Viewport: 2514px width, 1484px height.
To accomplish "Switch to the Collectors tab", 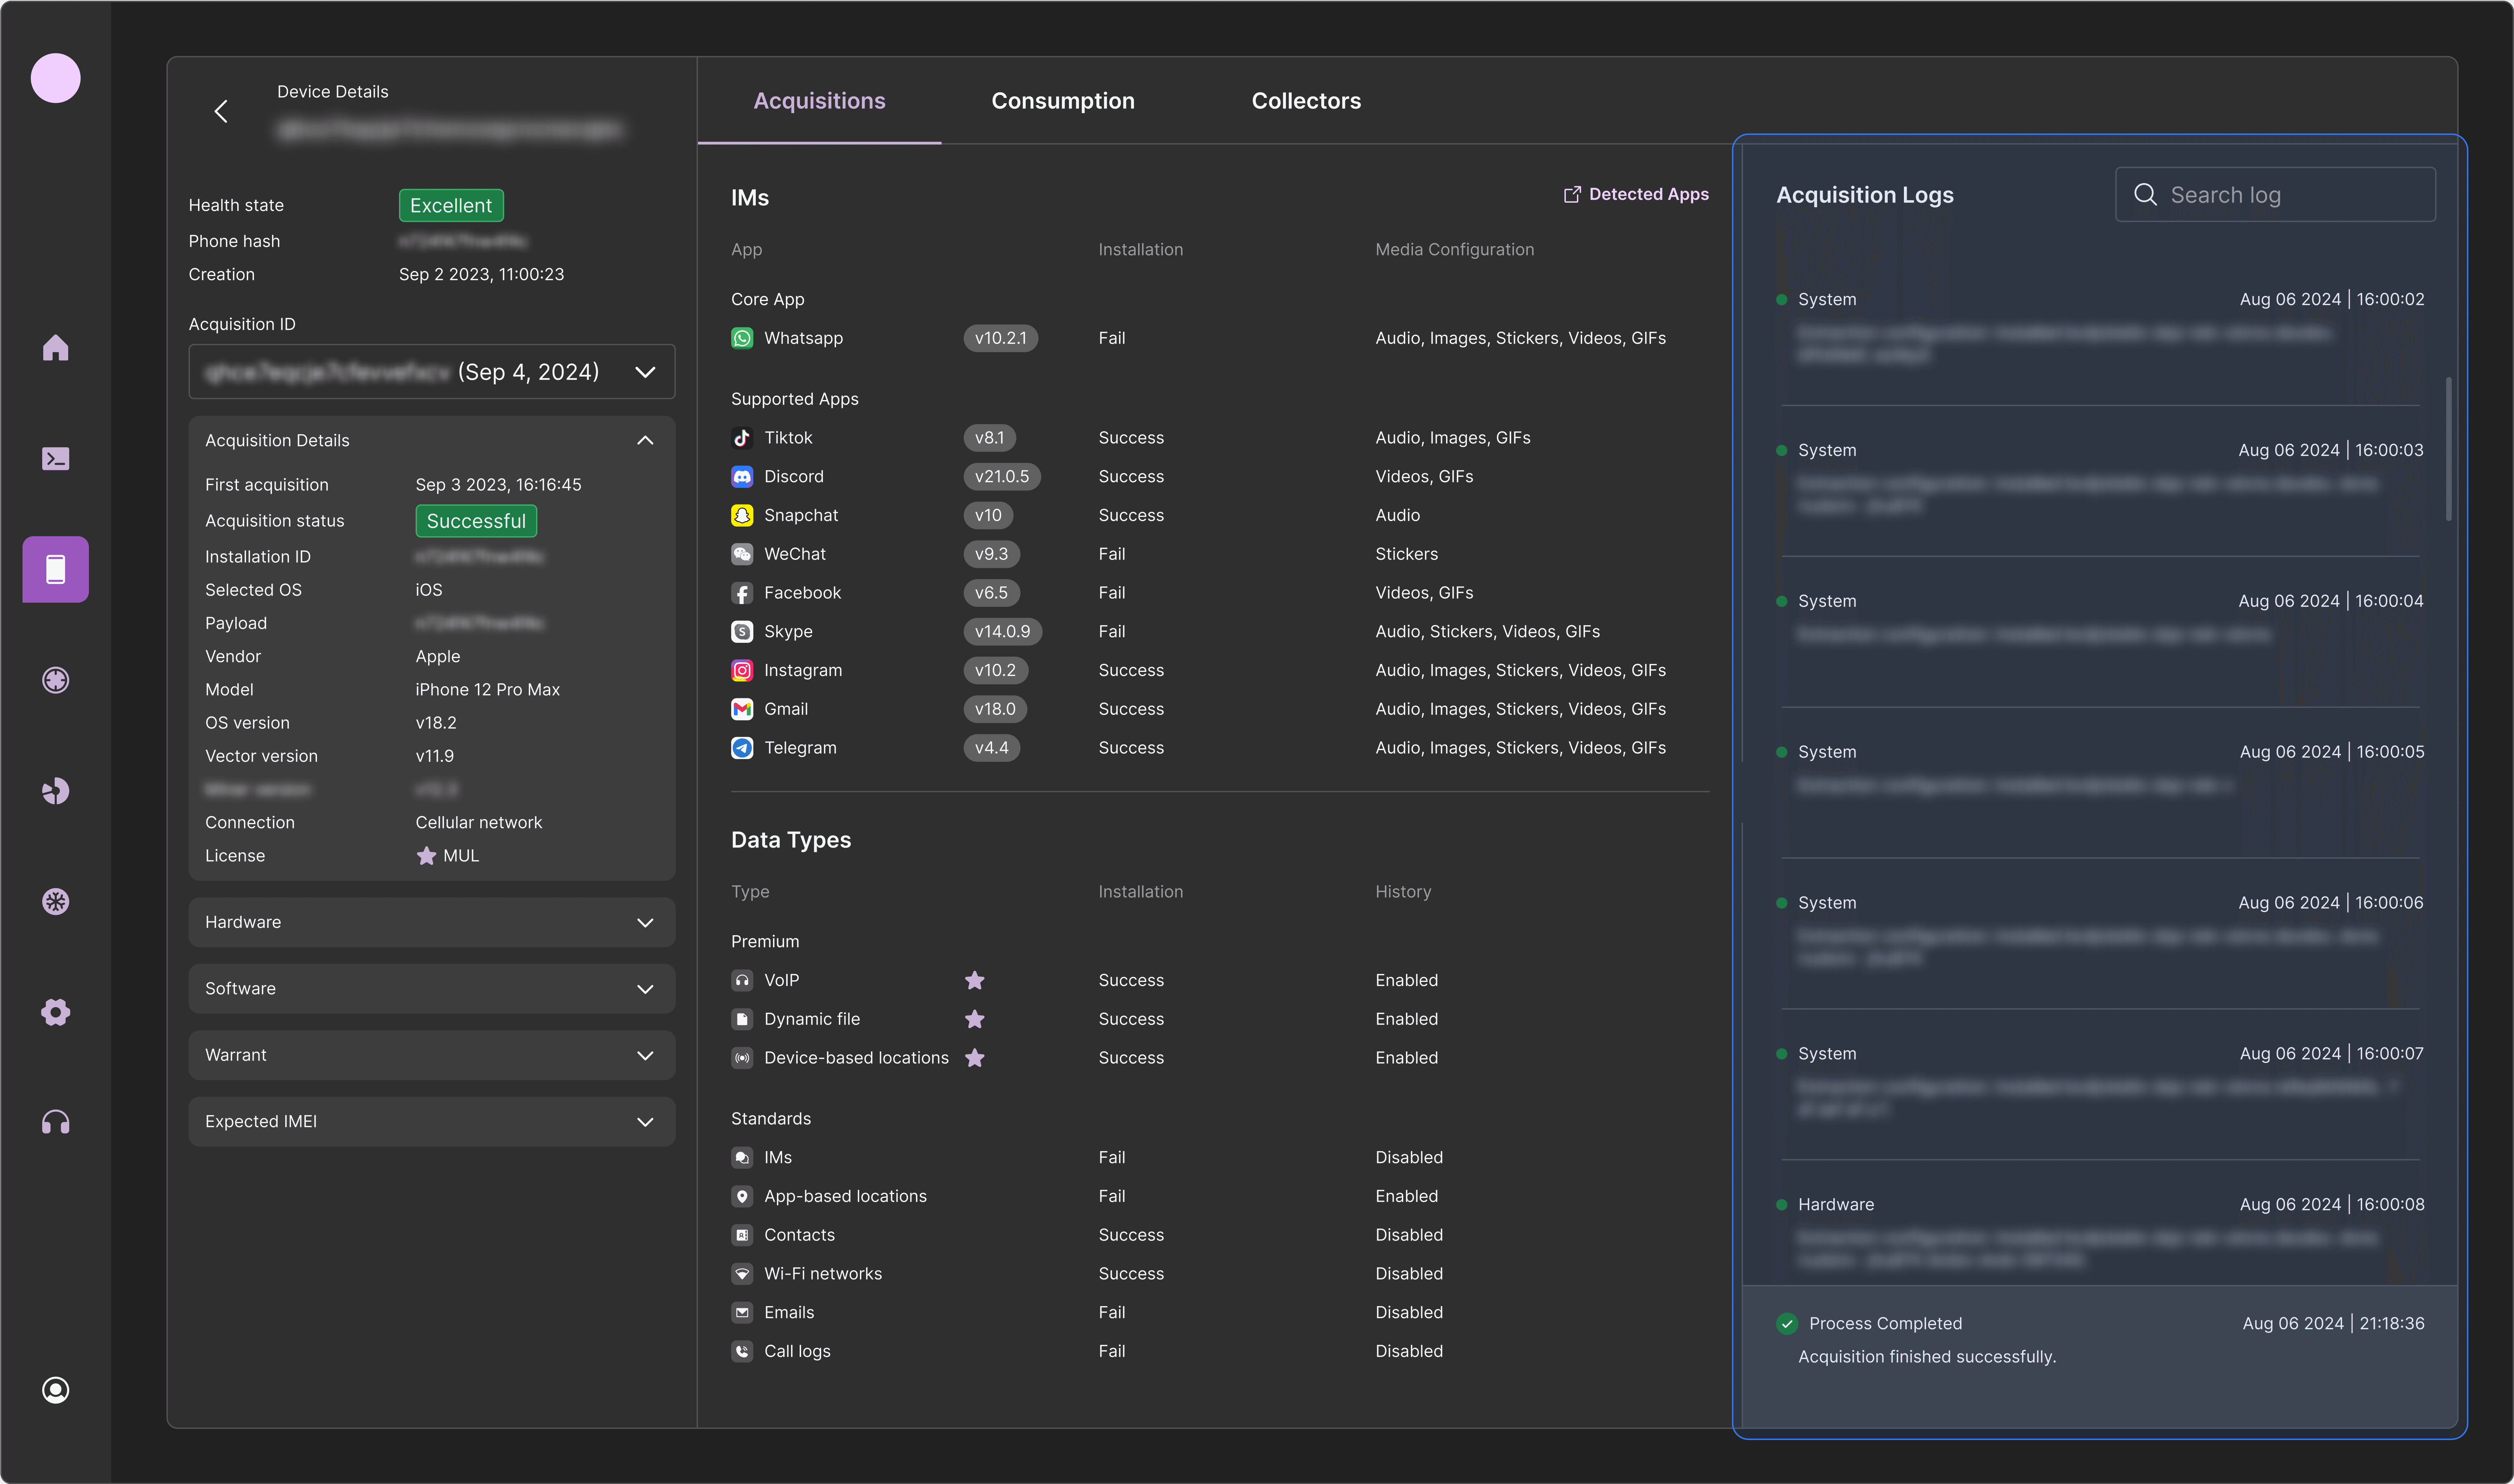I will [1306, 101].
